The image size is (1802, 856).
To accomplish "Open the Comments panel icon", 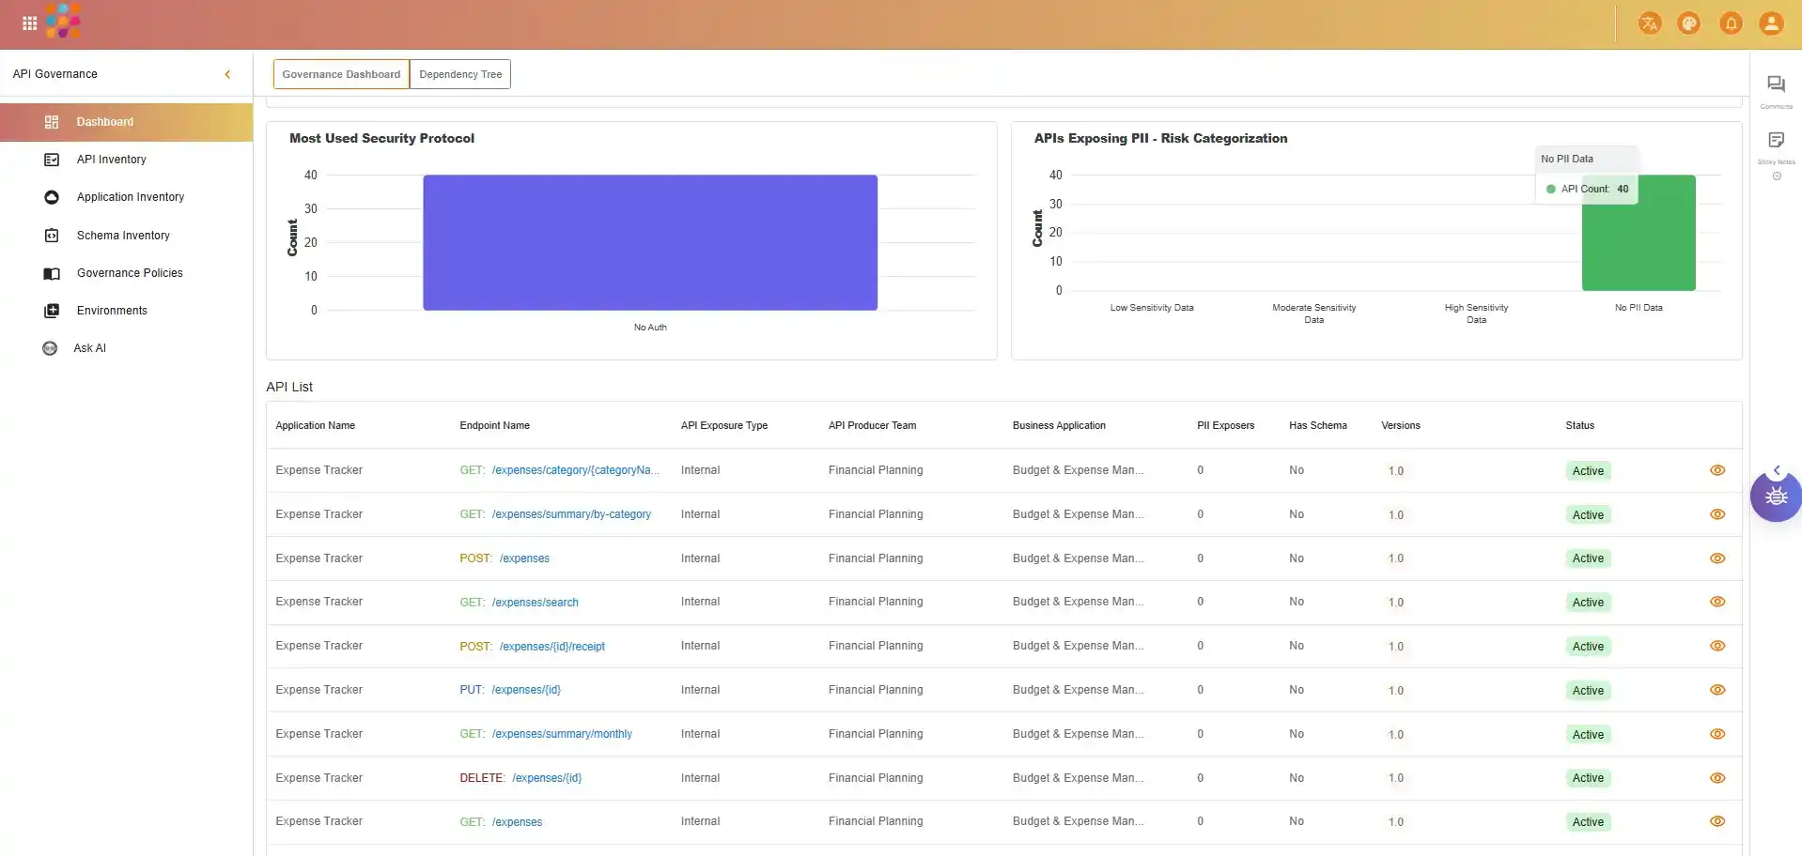I will point(1776,84).
